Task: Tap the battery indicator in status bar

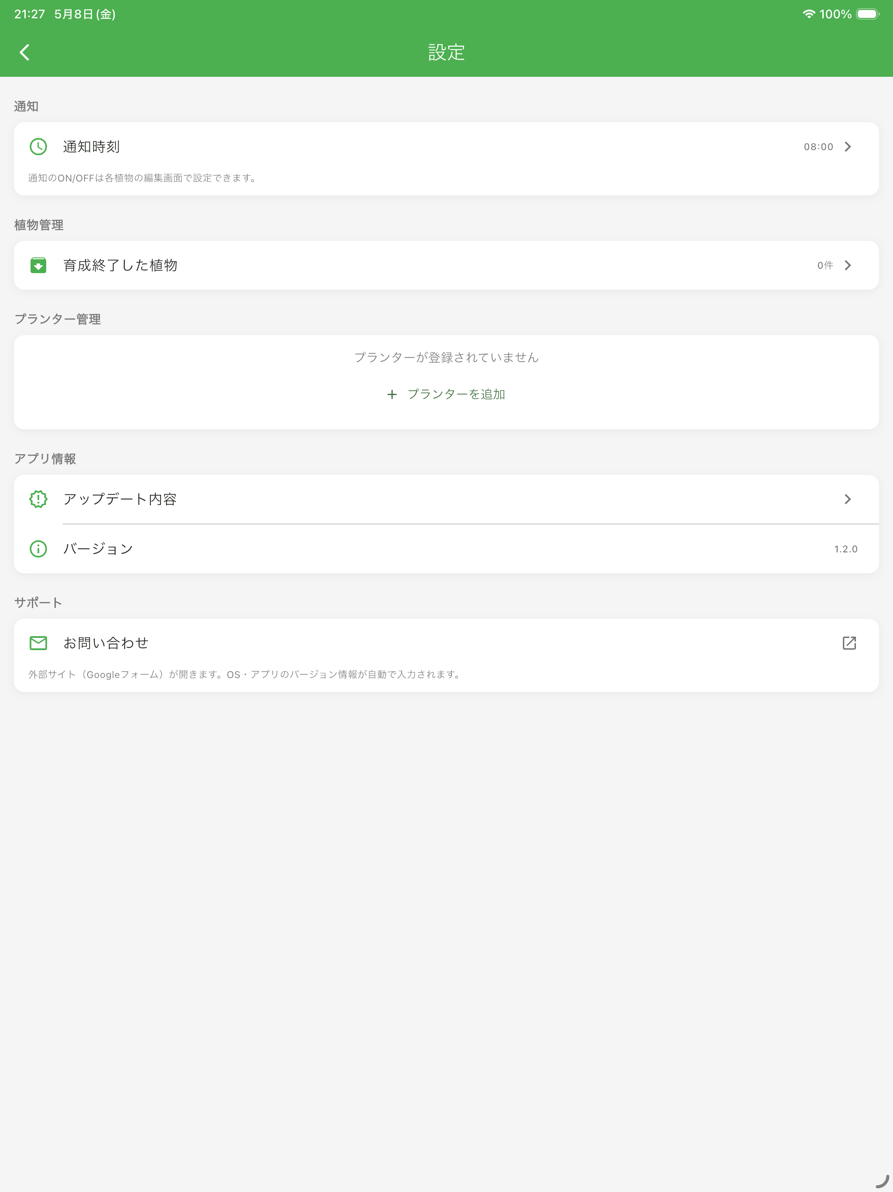Action: 867,14
